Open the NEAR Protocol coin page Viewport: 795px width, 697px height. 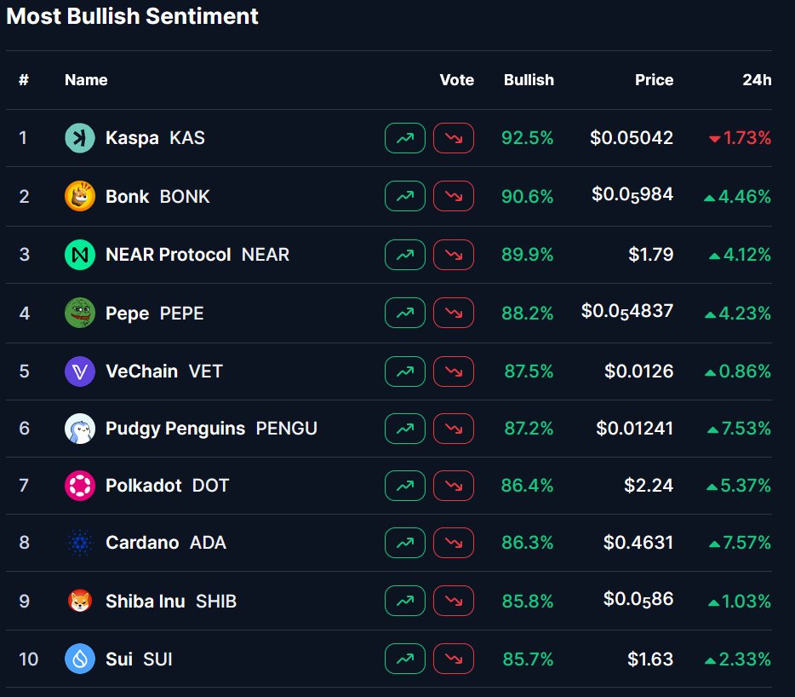(x=168, y=255)
